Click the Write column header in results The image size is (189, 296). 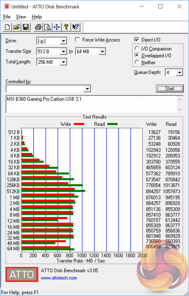[151, 124]
